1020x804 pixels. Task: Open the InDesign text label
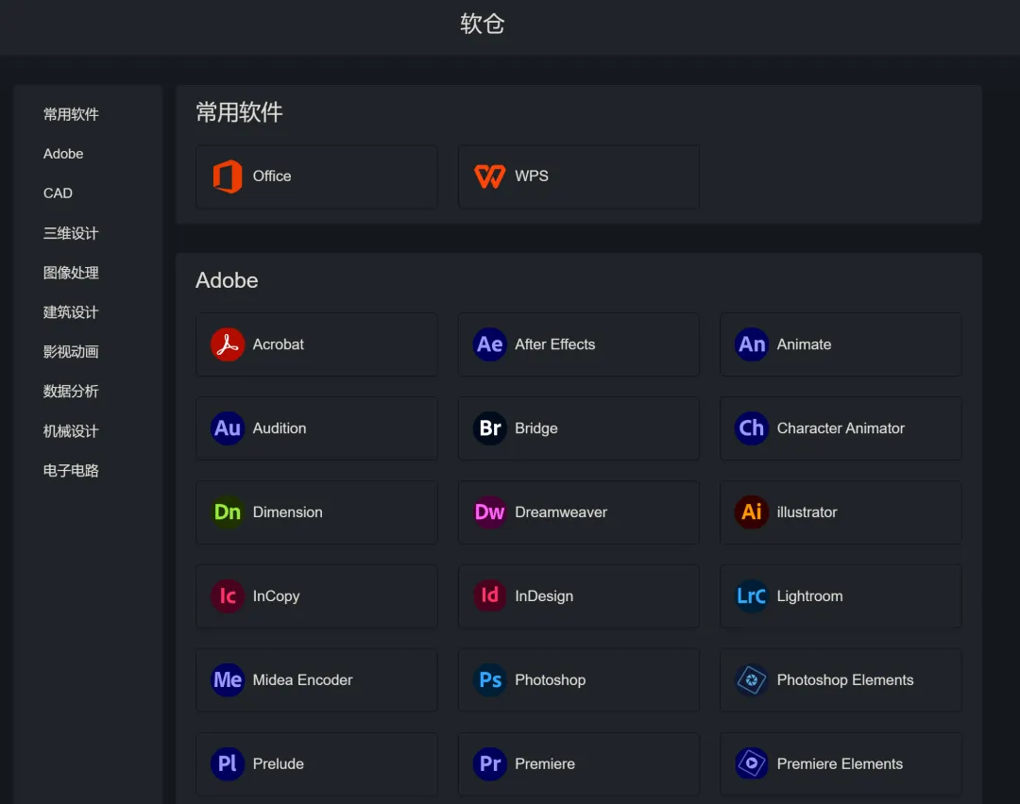544,596
